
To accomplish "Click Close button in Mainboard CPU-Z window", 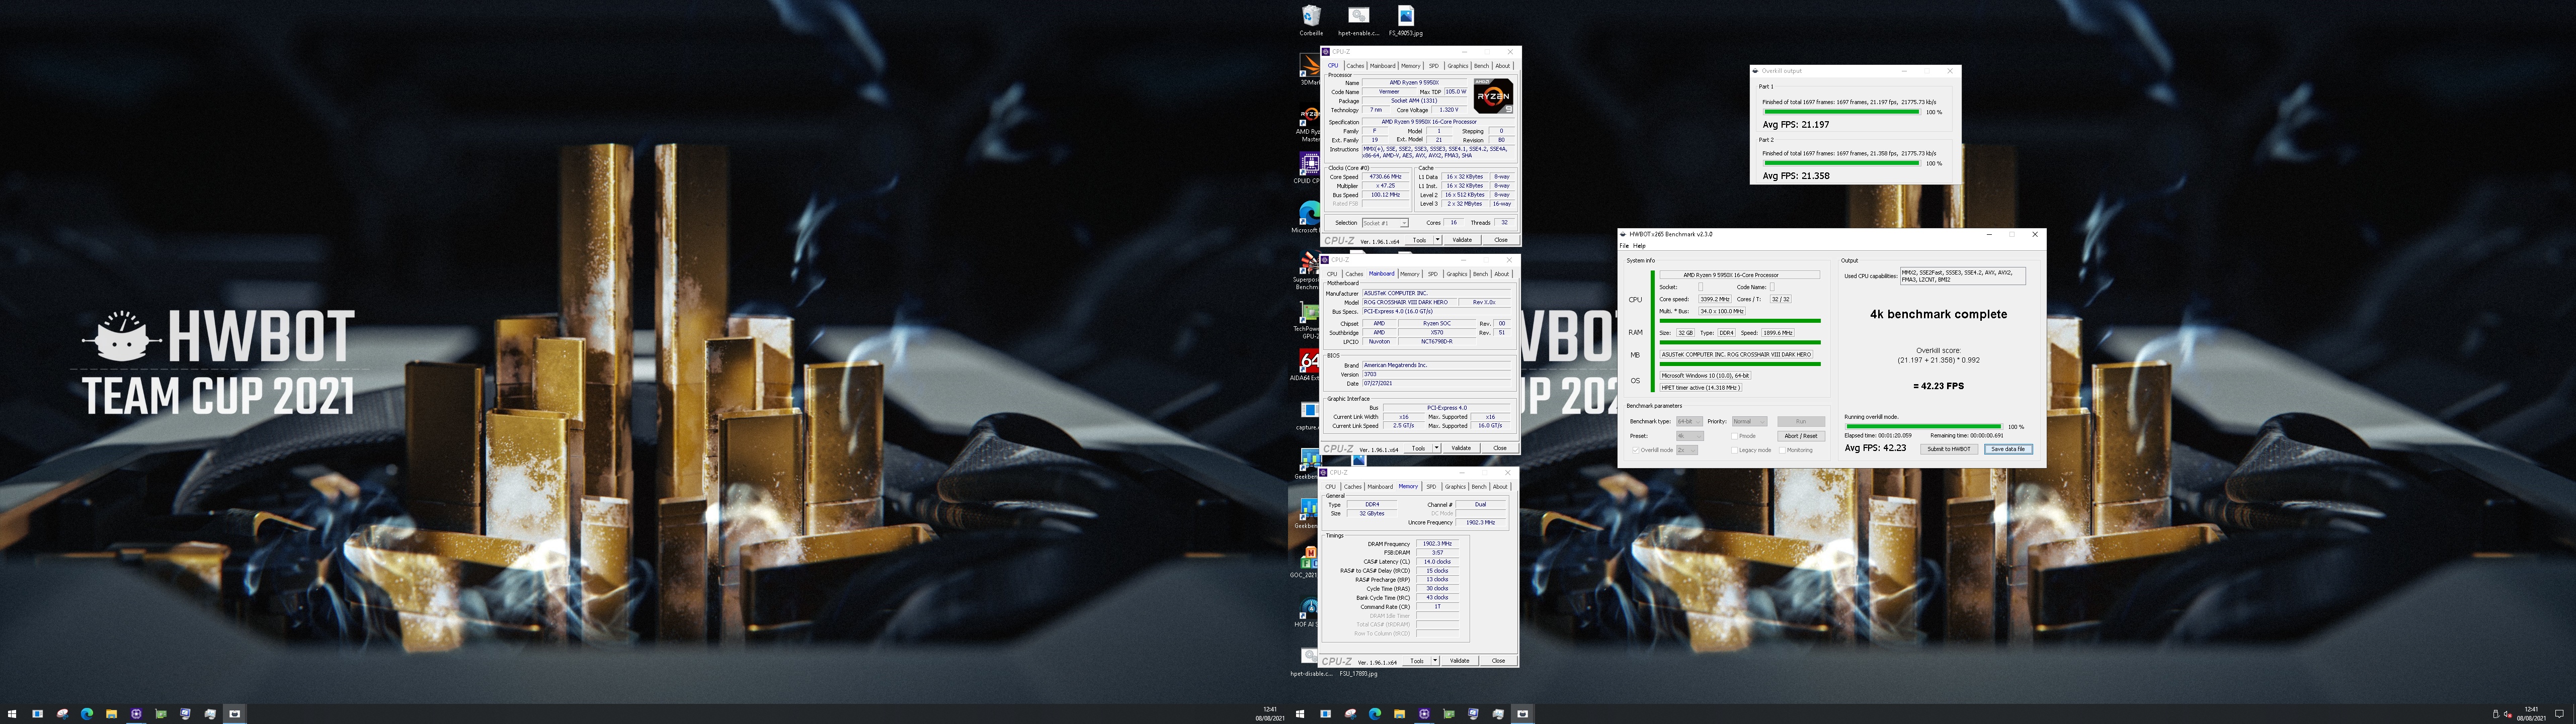I will pyautogui.click(x=1500, y=448).
